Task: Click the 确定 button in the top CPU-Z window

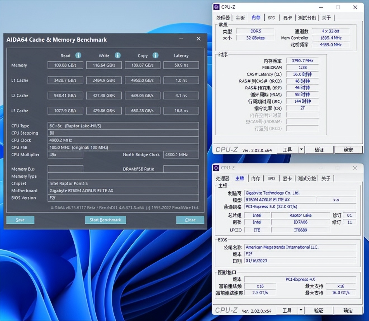Action: tap(348, 150)
